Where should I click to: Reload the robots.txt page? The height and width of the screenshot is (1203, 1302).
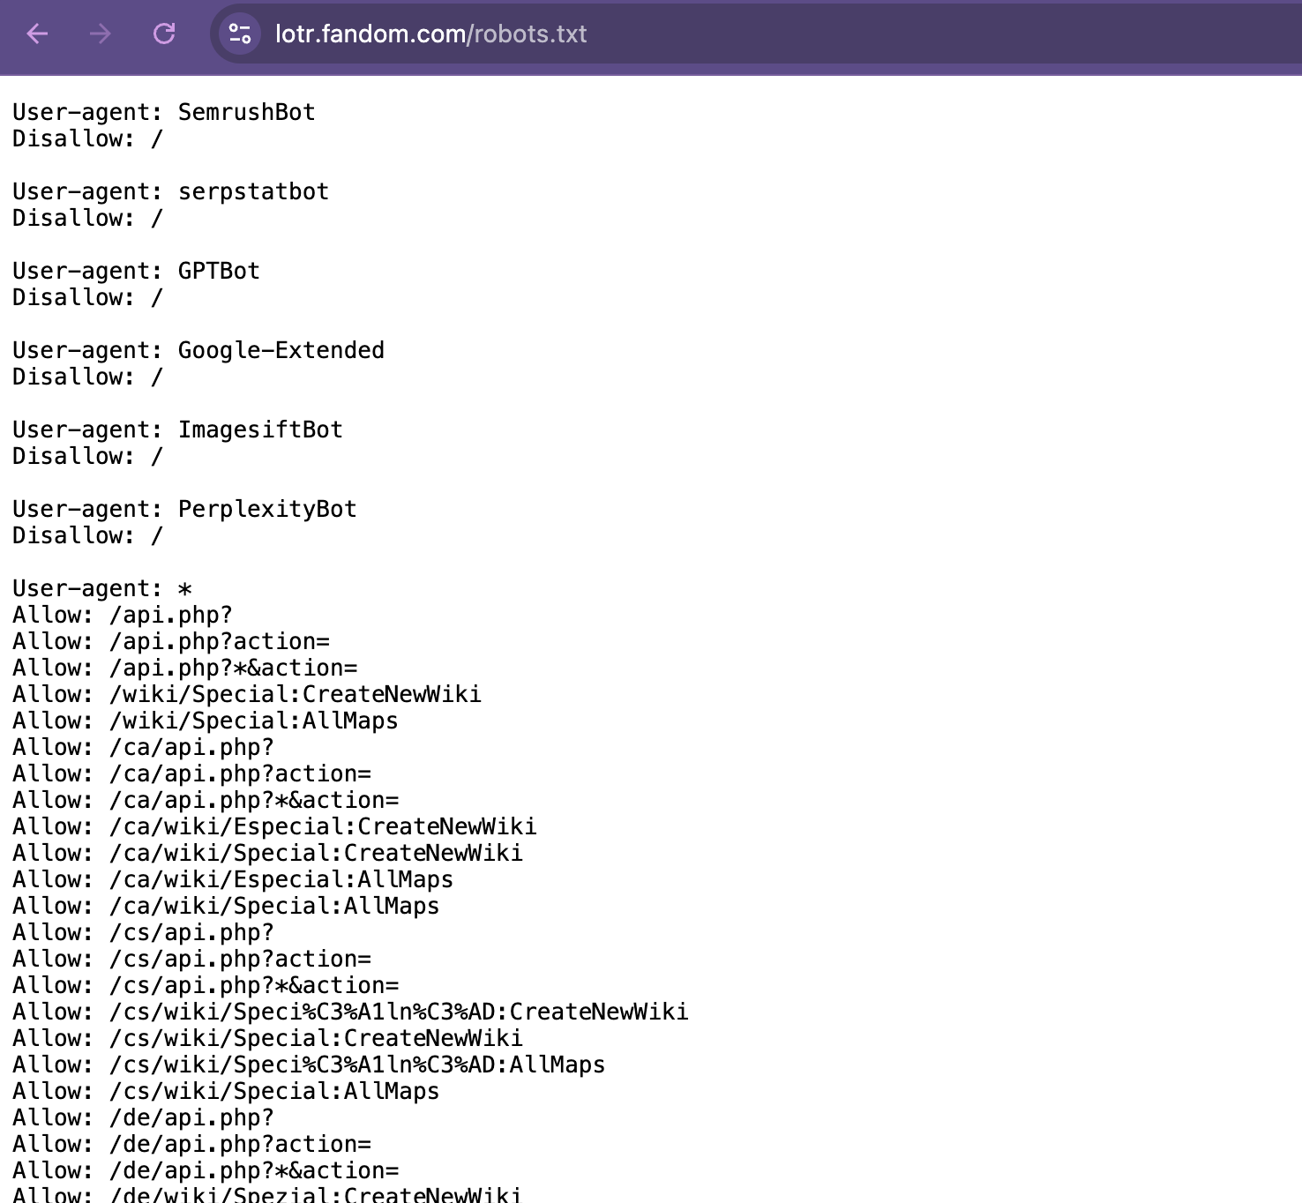click(x=164, y=34)
